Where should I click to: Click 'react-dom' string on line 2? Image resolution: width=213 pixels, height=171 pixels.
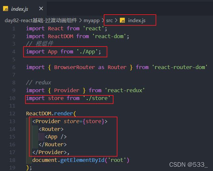(109, 36)
